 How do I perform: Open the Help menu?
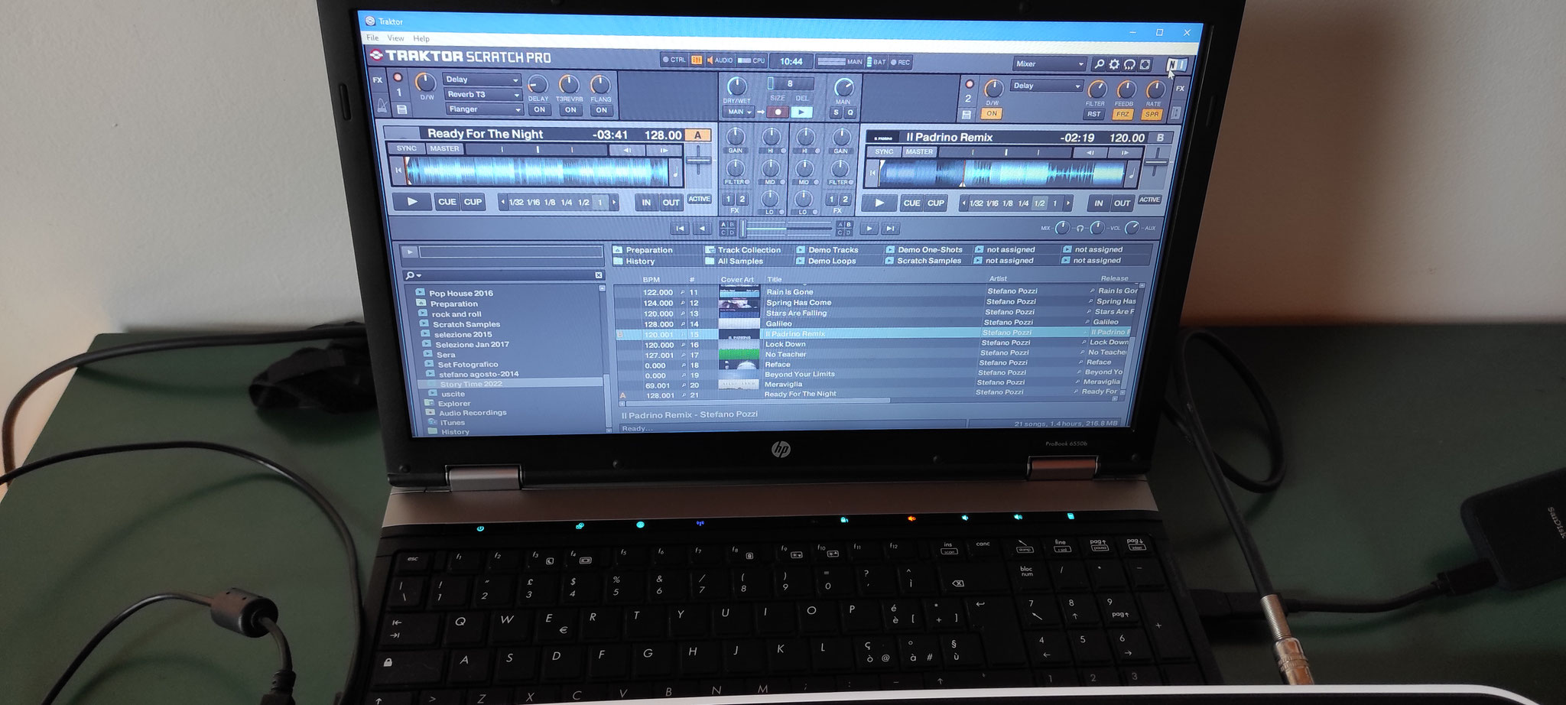(x=421, y=38)
